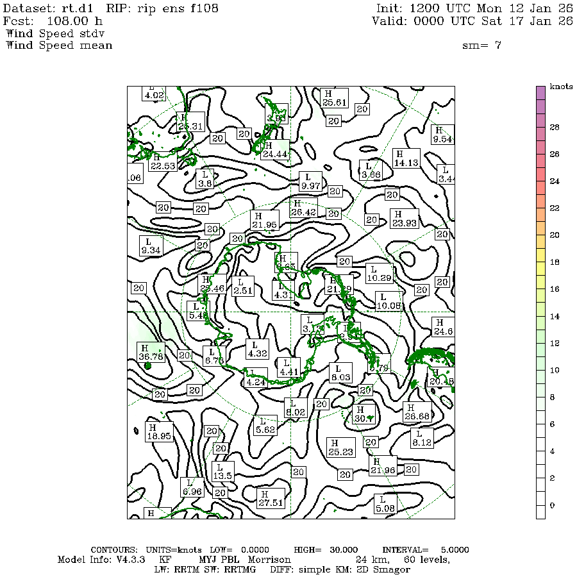
Task: Click the 'H 26.68' maximum label
Action: (417, 412)
